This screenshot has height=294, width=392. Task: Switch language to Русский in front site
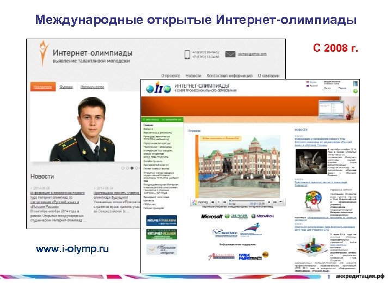pos(312,86)
